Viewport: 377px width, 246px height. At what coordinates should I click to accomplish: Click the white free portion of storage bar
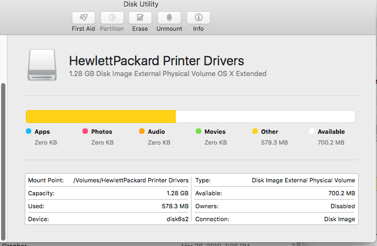point(265,117)
